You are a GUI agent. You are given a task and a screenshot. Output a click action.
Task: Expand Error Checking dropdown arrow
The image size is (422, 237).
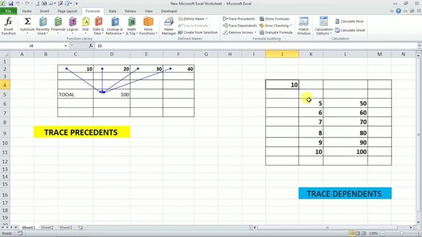[x=291, y=26]
